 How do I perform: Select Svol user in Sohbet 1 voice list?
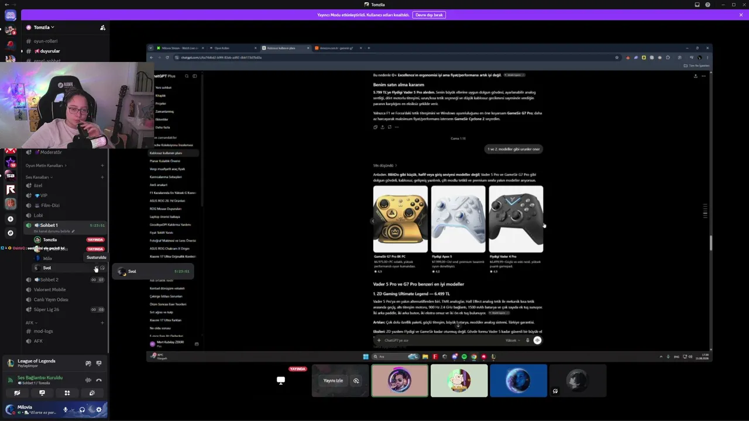(x=69, y=268)
